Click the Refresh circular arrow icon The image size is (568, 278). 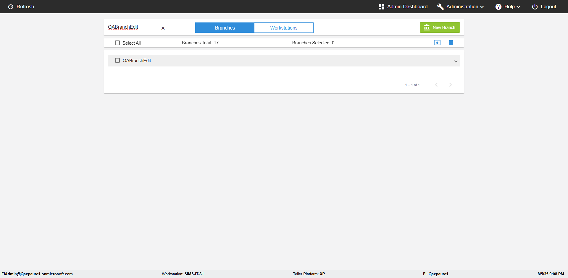tap(11, 6)
